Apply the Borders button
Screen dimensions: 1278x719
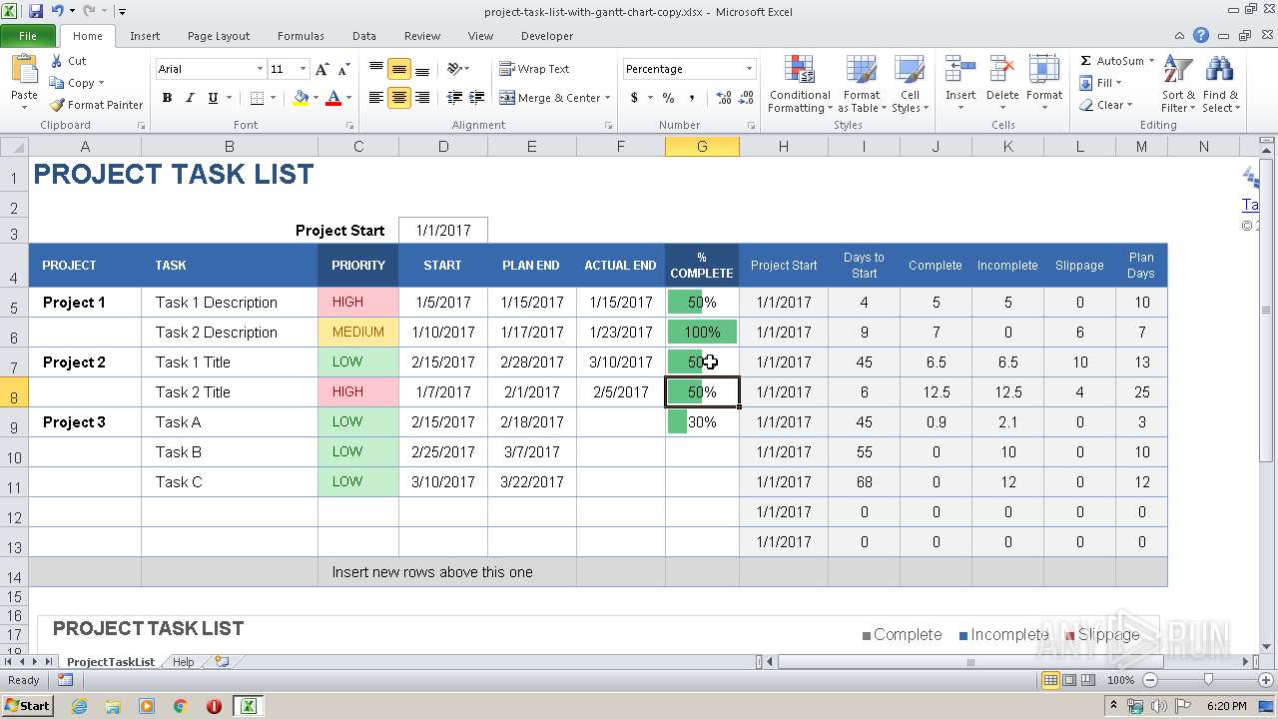[257, 98]
